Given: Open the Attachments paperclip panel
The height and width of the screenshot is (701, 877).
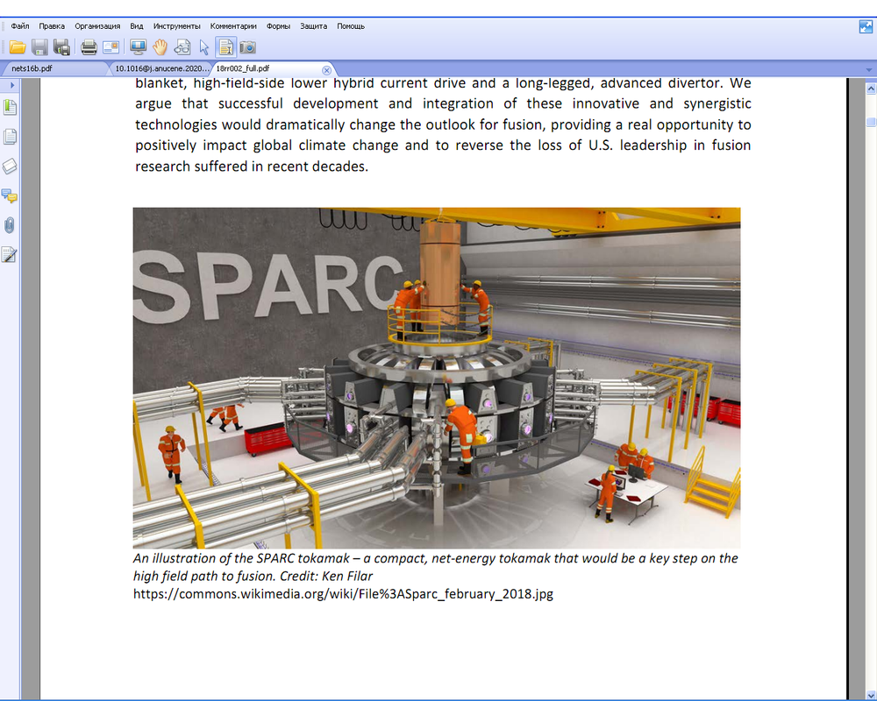Looking at the screenshot, I should point(10,225).
